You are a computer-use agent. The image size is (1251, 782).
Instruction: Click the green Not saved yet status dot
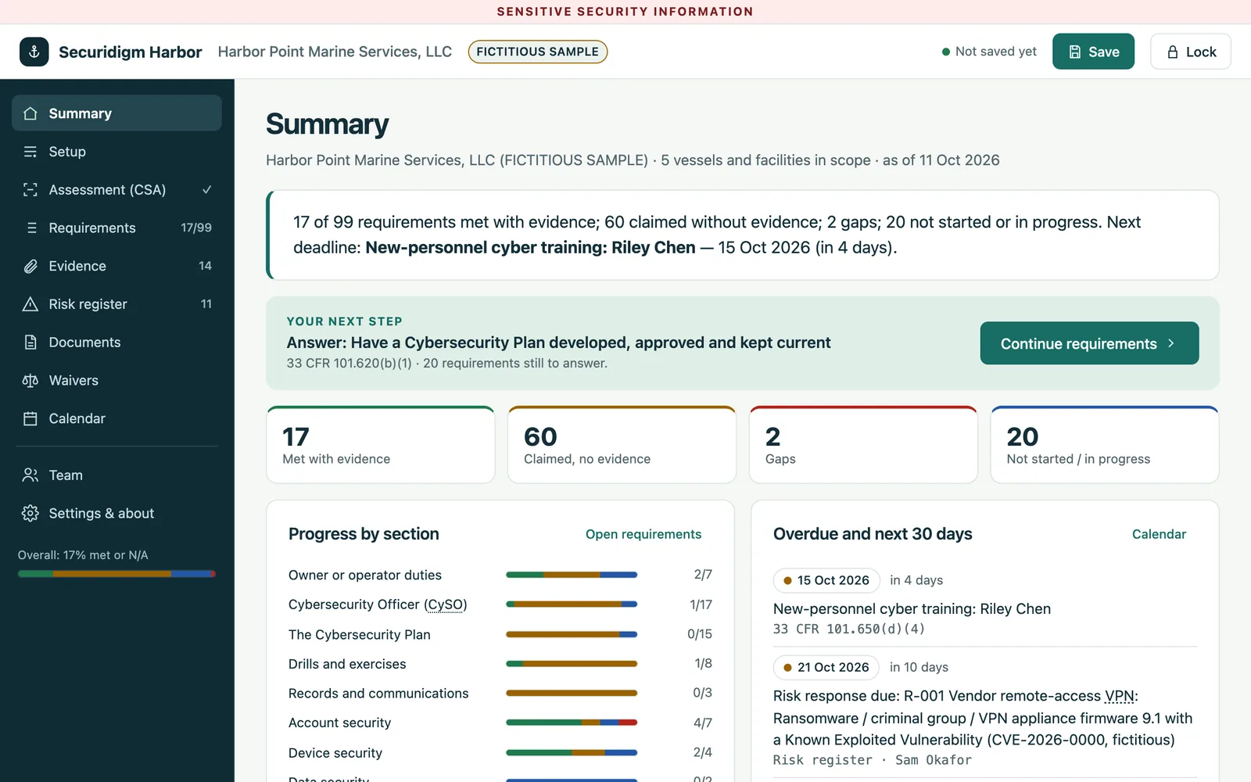946,52
